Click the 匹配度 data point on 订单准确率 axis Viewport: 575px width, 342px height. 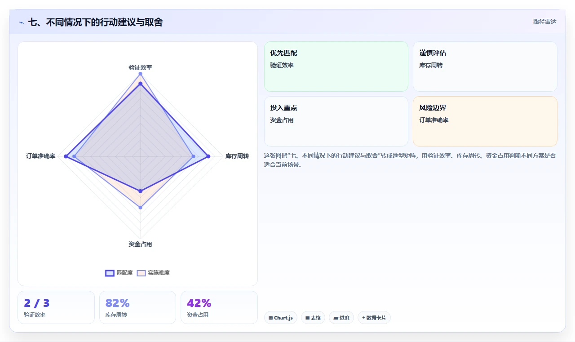(x=66, y=156)
